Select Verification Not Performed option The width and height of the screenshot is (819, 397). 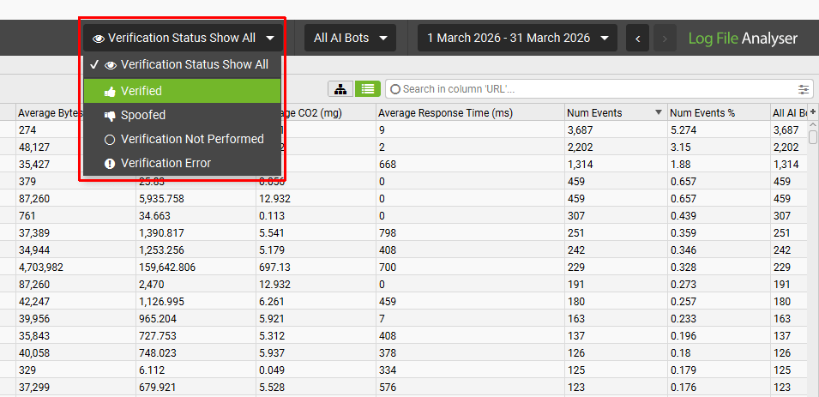[191, 139]
